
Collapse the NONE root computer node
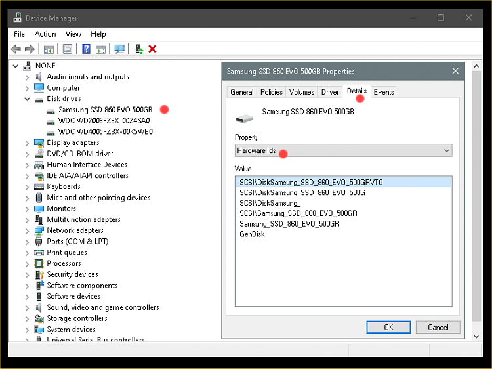point(15,66)
